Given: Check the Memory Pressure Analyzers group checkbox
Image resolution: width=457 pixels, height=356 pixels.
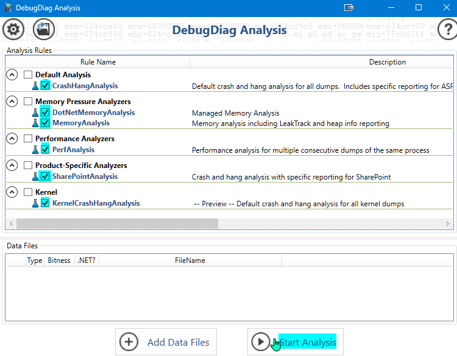Looking at the screenshot, I should [28, 102].
